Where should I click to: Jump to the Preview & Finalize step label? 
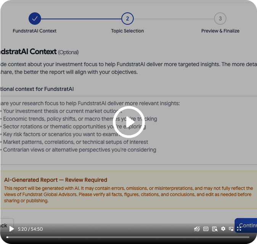tap(220, 31)
